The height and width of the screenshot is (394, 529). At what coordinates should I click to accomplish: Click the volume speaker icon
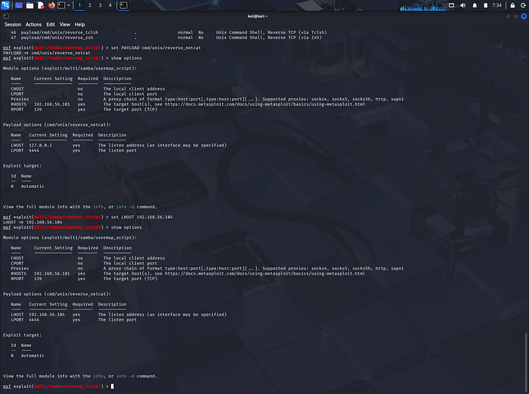pos(462,5)
